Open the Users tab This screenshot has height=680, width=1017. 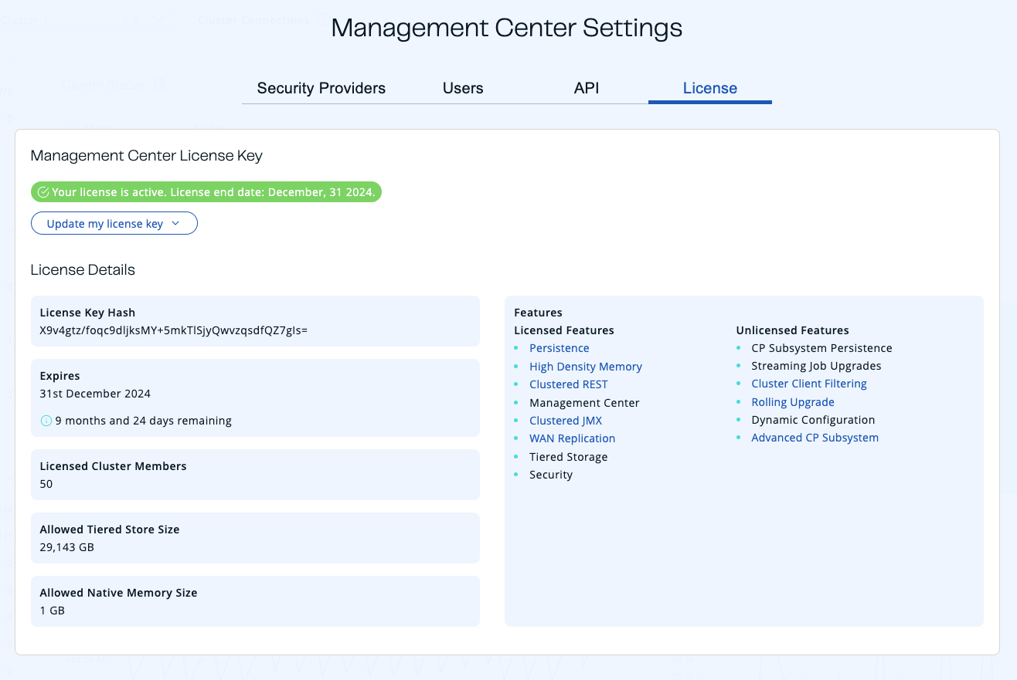(x=462, y=88)
